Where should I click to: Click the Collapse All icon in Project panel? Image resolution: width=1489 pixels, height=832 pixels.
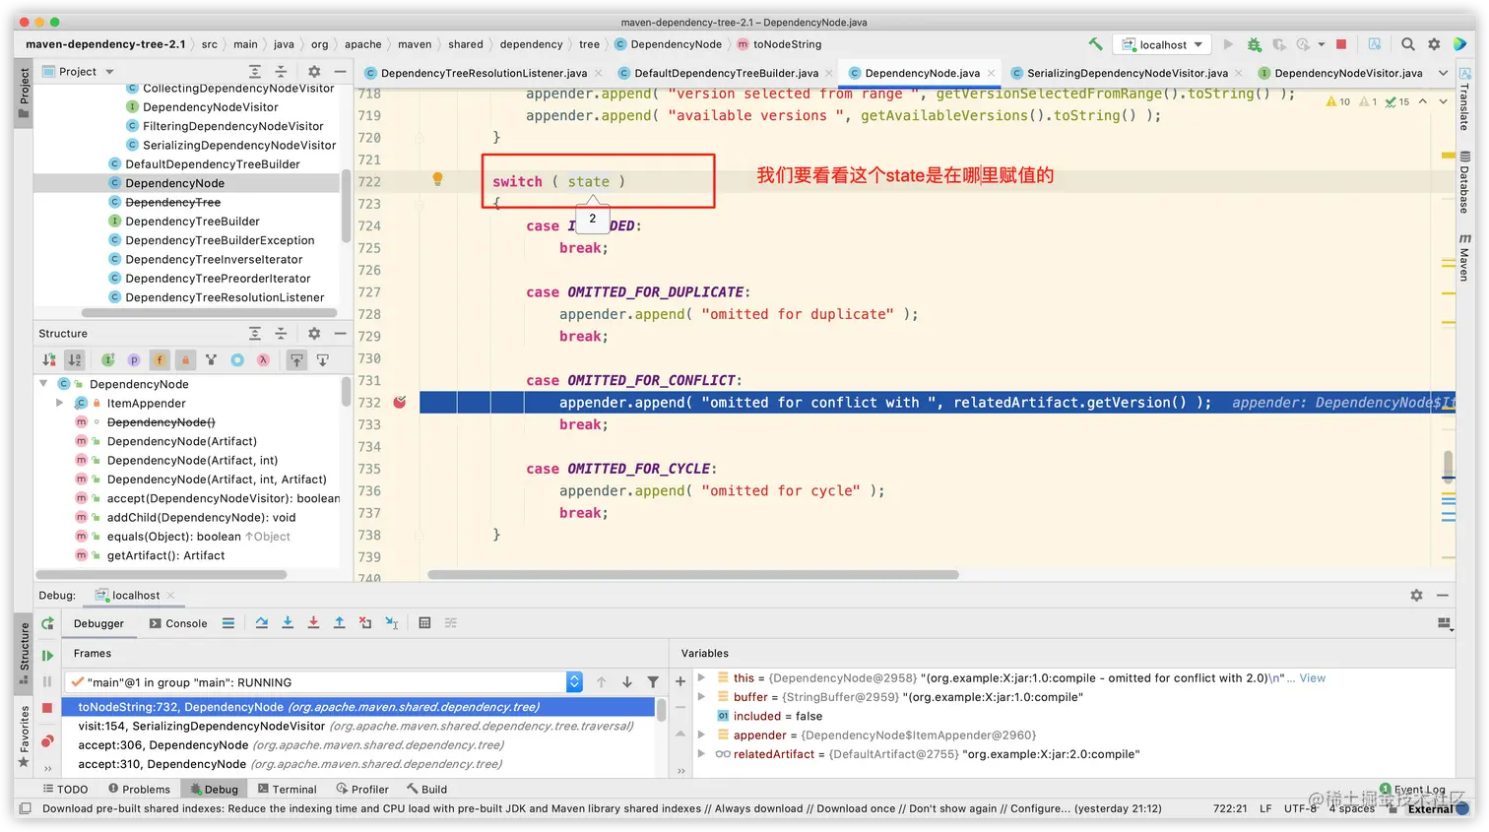tap(281, 72)
